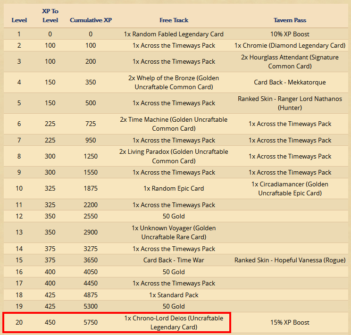Screen dimensions: 351x335
Task: Select '1x Random Epic Card' cell
Action: pyautogui.click(x=174, y=188)
